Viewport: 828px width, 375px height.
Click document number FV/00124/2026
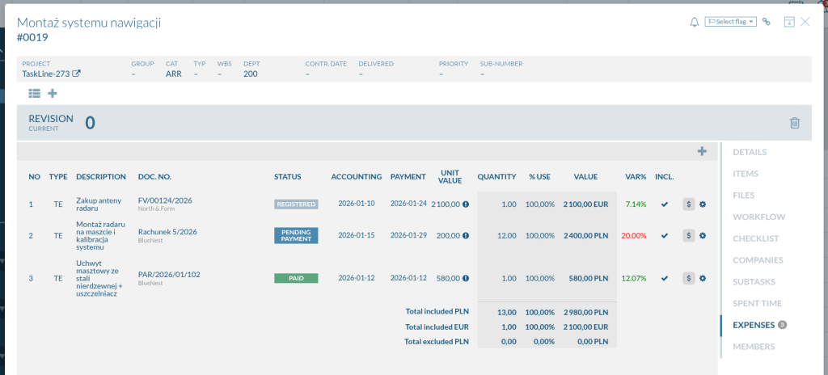click(x=165, y=200)
